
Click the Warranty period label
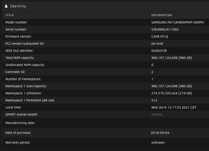(18, 143)
